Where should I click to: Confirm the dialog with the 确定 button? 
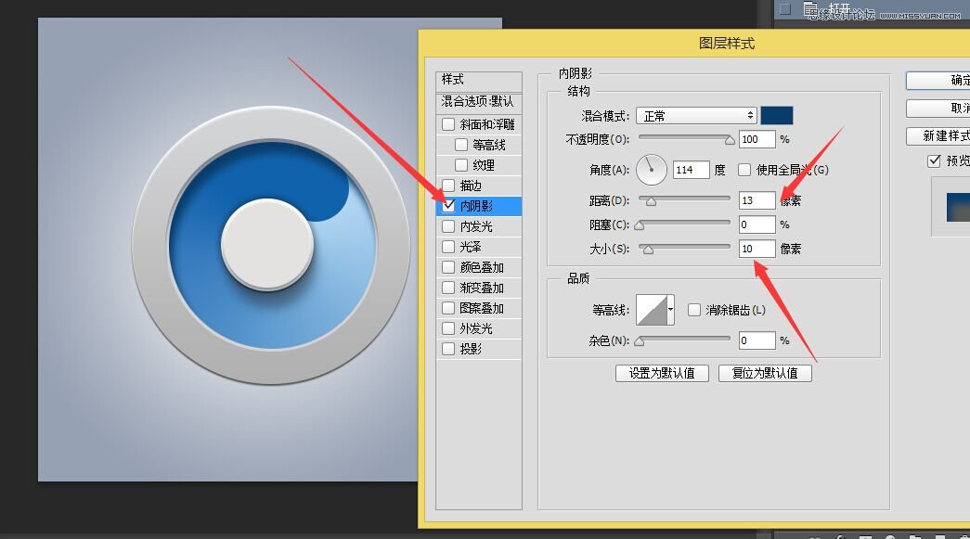point(938,81)
